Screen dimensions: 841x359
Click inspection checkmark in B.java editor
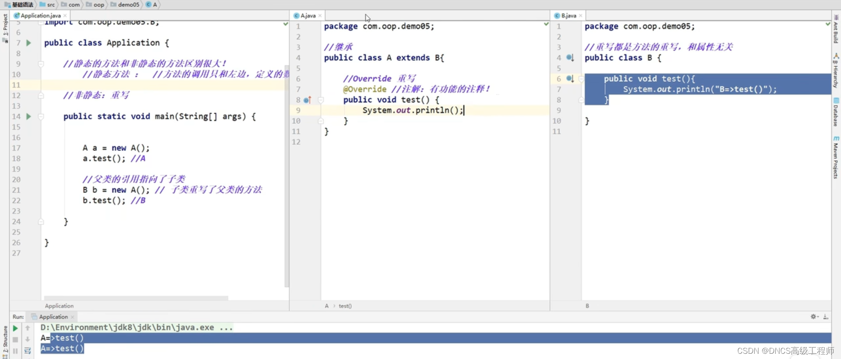click(x=827, y=24)
